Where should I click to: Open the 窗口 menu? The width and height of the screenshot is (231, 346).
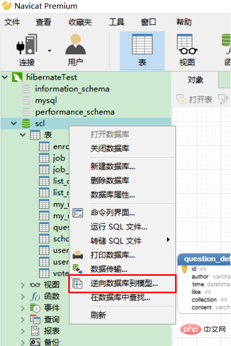click(148, 22)
